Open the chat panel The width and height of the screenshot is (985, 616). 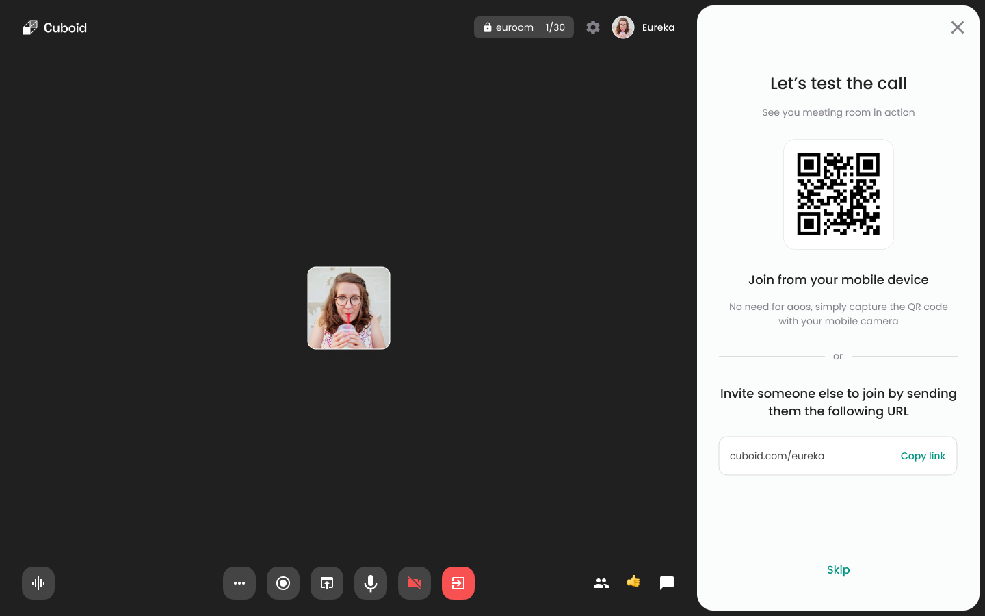click(667, 583)
